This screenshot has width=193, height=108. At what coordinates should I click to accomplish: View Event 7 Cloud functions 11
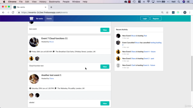pyautogui.click(x=105, y=67)
